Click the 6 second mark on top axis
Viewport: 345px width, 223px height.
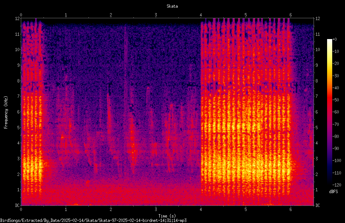coord(291,15)
